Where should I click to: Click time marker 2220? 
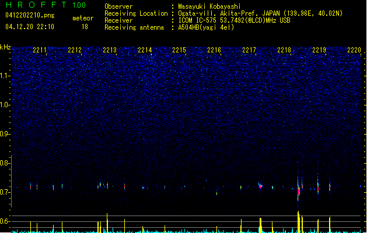click(354, 50)
